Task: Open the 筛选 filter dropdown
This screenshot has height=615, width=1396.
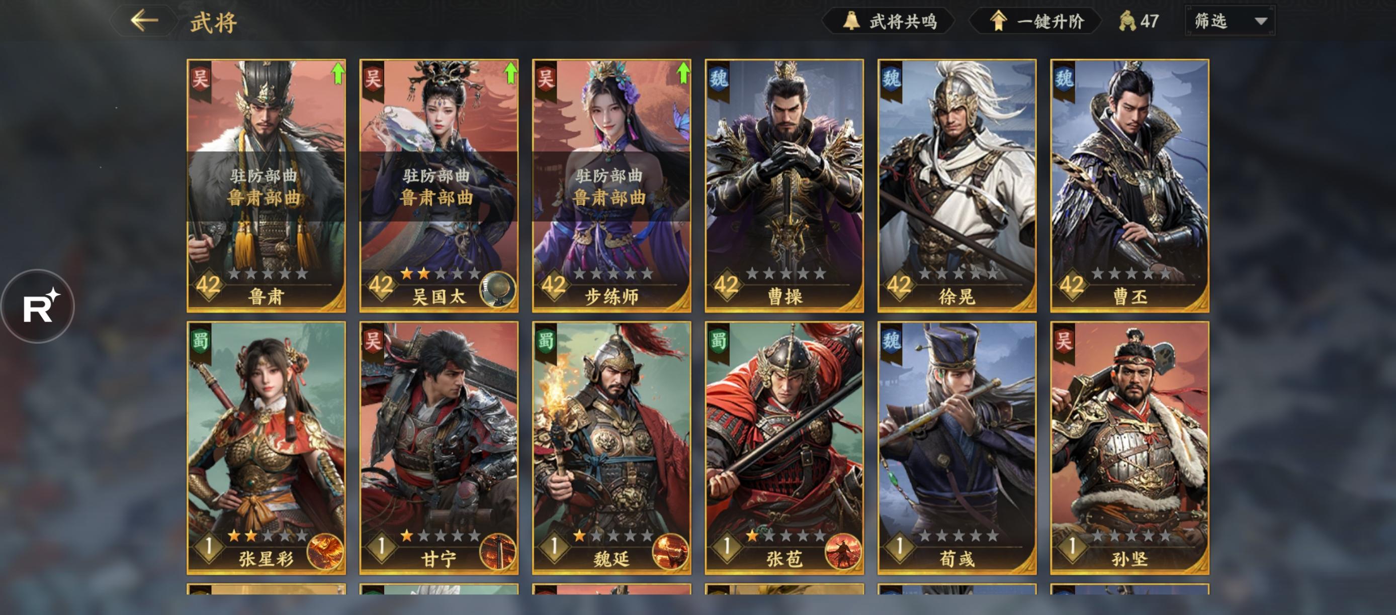Action: tap(1230, 21)
